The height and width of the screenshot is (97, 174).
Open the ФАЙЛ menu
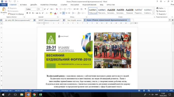pyautogui.click(x=4, y=5)
